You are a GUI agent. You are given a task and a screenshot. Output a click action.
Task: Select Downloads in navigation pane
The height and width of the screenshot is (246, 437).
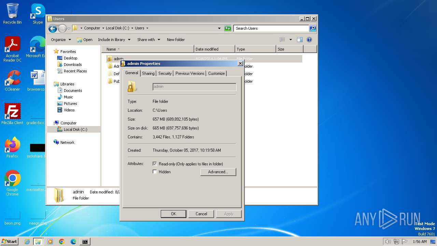coord(73,65)
